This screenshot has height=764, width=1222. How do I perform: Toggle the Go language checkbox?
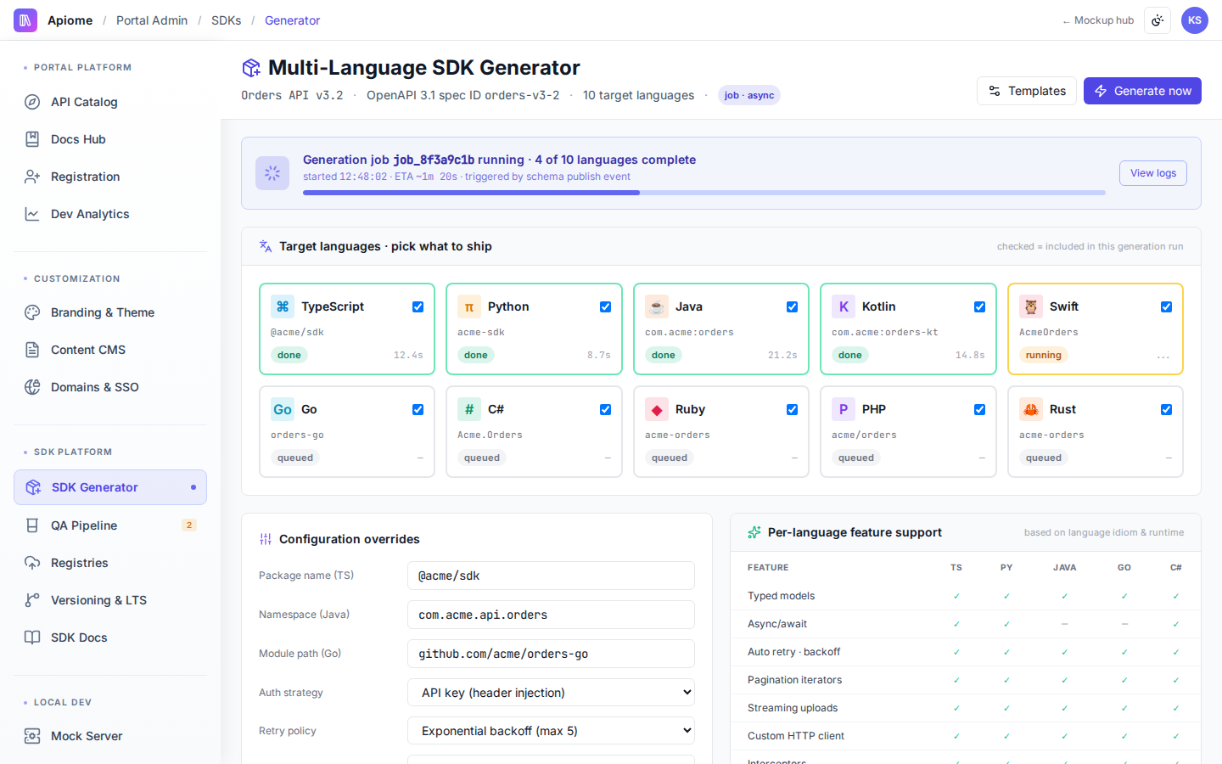pos(418,409)
